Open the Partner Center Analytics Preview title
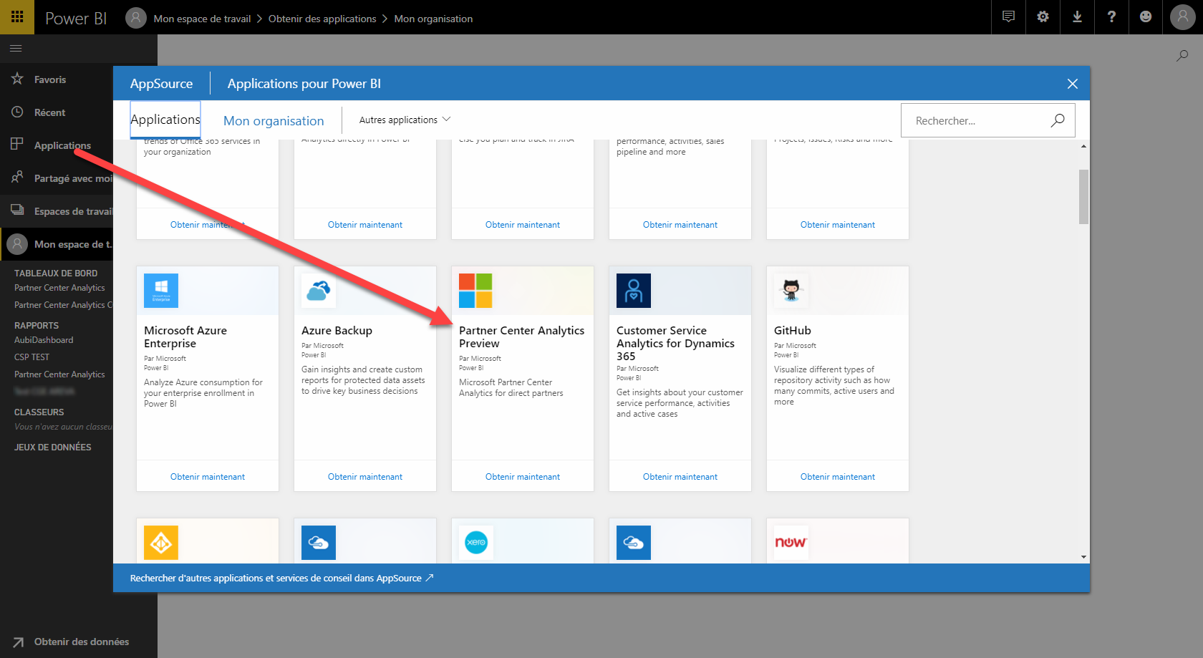The height and width of the screenshot is (658, 1203). click(x=521, y=337)
